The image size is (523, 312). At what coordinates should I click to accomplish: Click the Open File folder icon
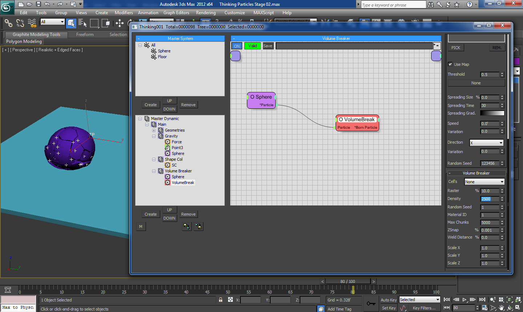[x=29, y=4]
